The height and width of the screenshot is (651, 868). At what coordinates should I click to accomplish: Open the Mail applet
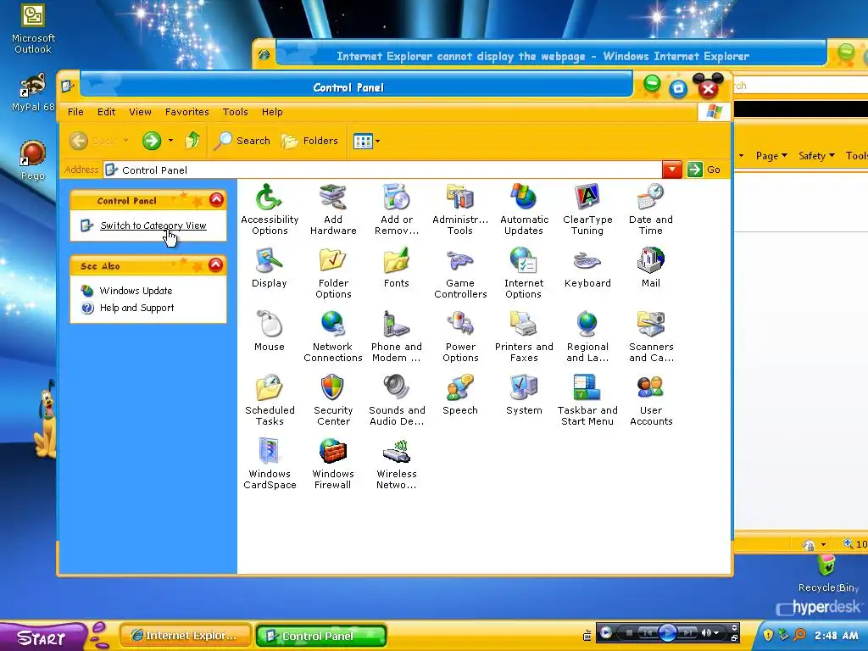pyautogui.click(x=650, y=267)
